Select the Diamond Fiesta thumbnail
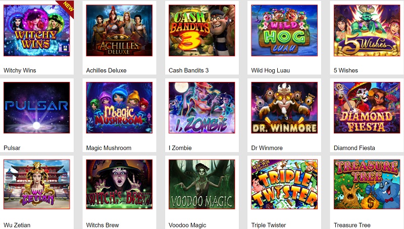 pyautogui.click(x=367, y=108)
